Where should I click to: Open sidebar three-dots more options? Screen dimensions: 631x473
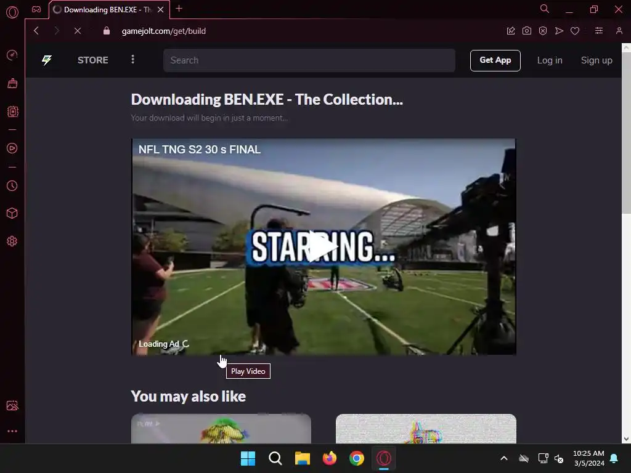(12, 431)
